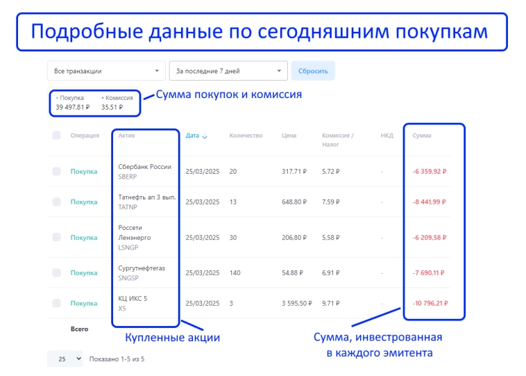Click the "Комиссия / Налог" column header

click(338, 140)
